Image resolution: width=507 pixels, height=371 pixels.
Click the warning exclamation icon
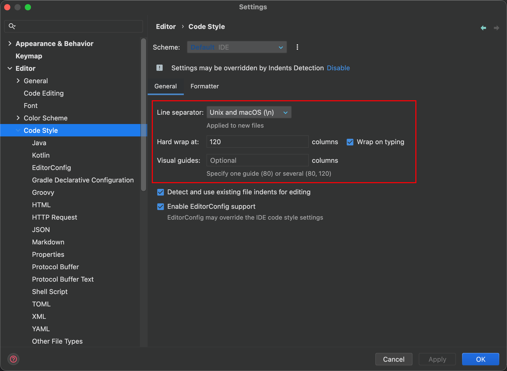point(160,68)
